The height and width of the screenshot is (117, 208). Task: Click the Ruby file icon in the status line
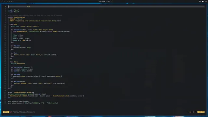tap(11, 112)
